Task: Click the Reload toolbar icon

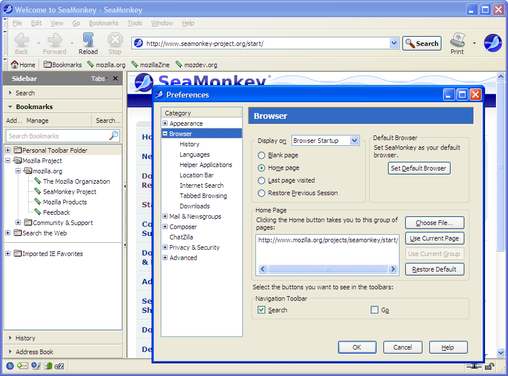Action: (x=88, y=40)
